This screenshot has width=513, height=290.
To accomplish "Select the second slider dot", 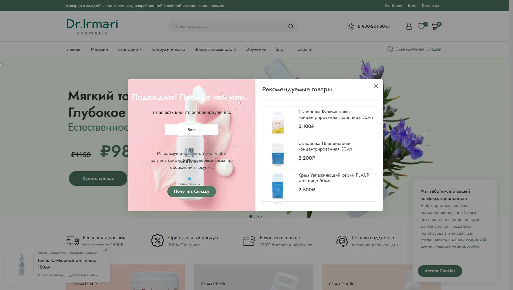I will point(255,216).
